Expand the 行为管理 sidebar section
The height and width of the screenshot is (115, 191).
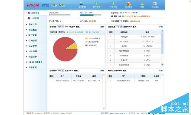[33, 40]
